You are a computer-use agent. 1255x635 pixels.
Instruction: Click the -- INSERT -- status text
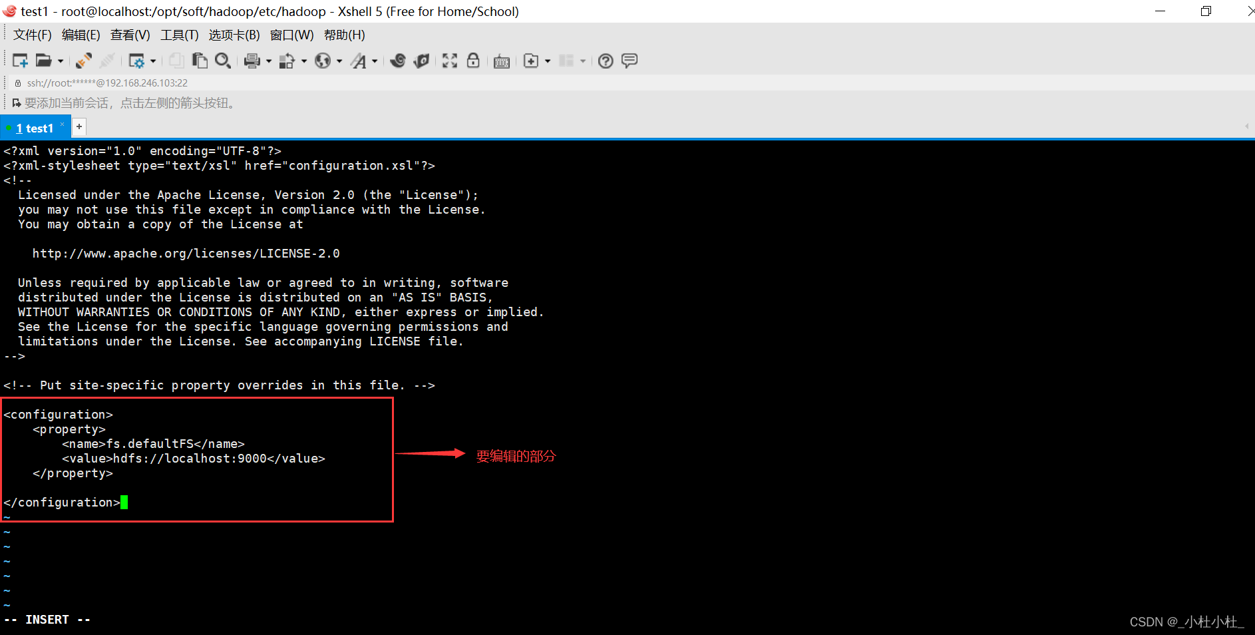pos(47,620)
